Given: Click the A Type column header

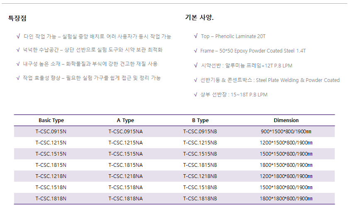Looking at the screenshot, I should click(125, 120).
